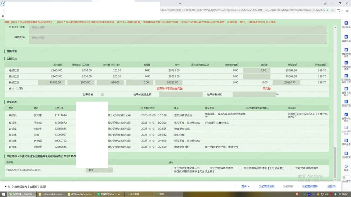Click the 退回(F) button
Image resolution: width=351 pixels, height=197 pixels.
tap(331, 186)
